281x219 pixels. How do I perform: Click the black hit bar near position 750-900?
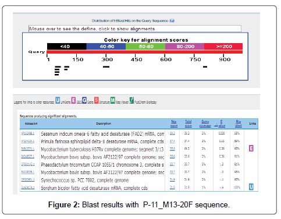click(x=205, y=67)
